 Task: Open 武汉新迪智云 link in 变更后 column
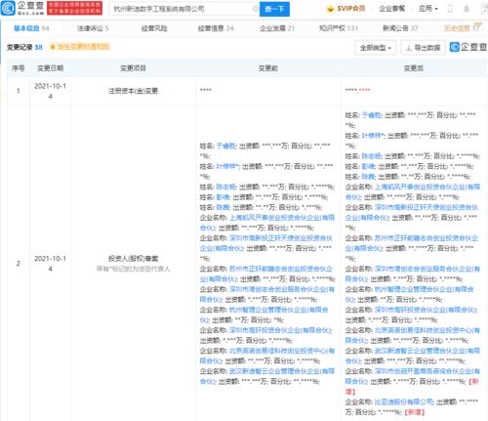point(413,356)
